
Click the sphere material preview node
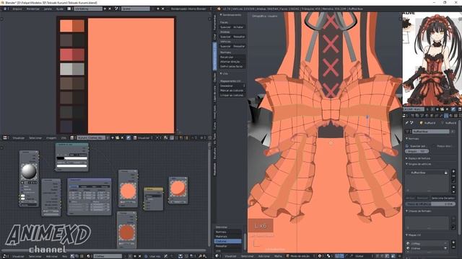[29, 171]
